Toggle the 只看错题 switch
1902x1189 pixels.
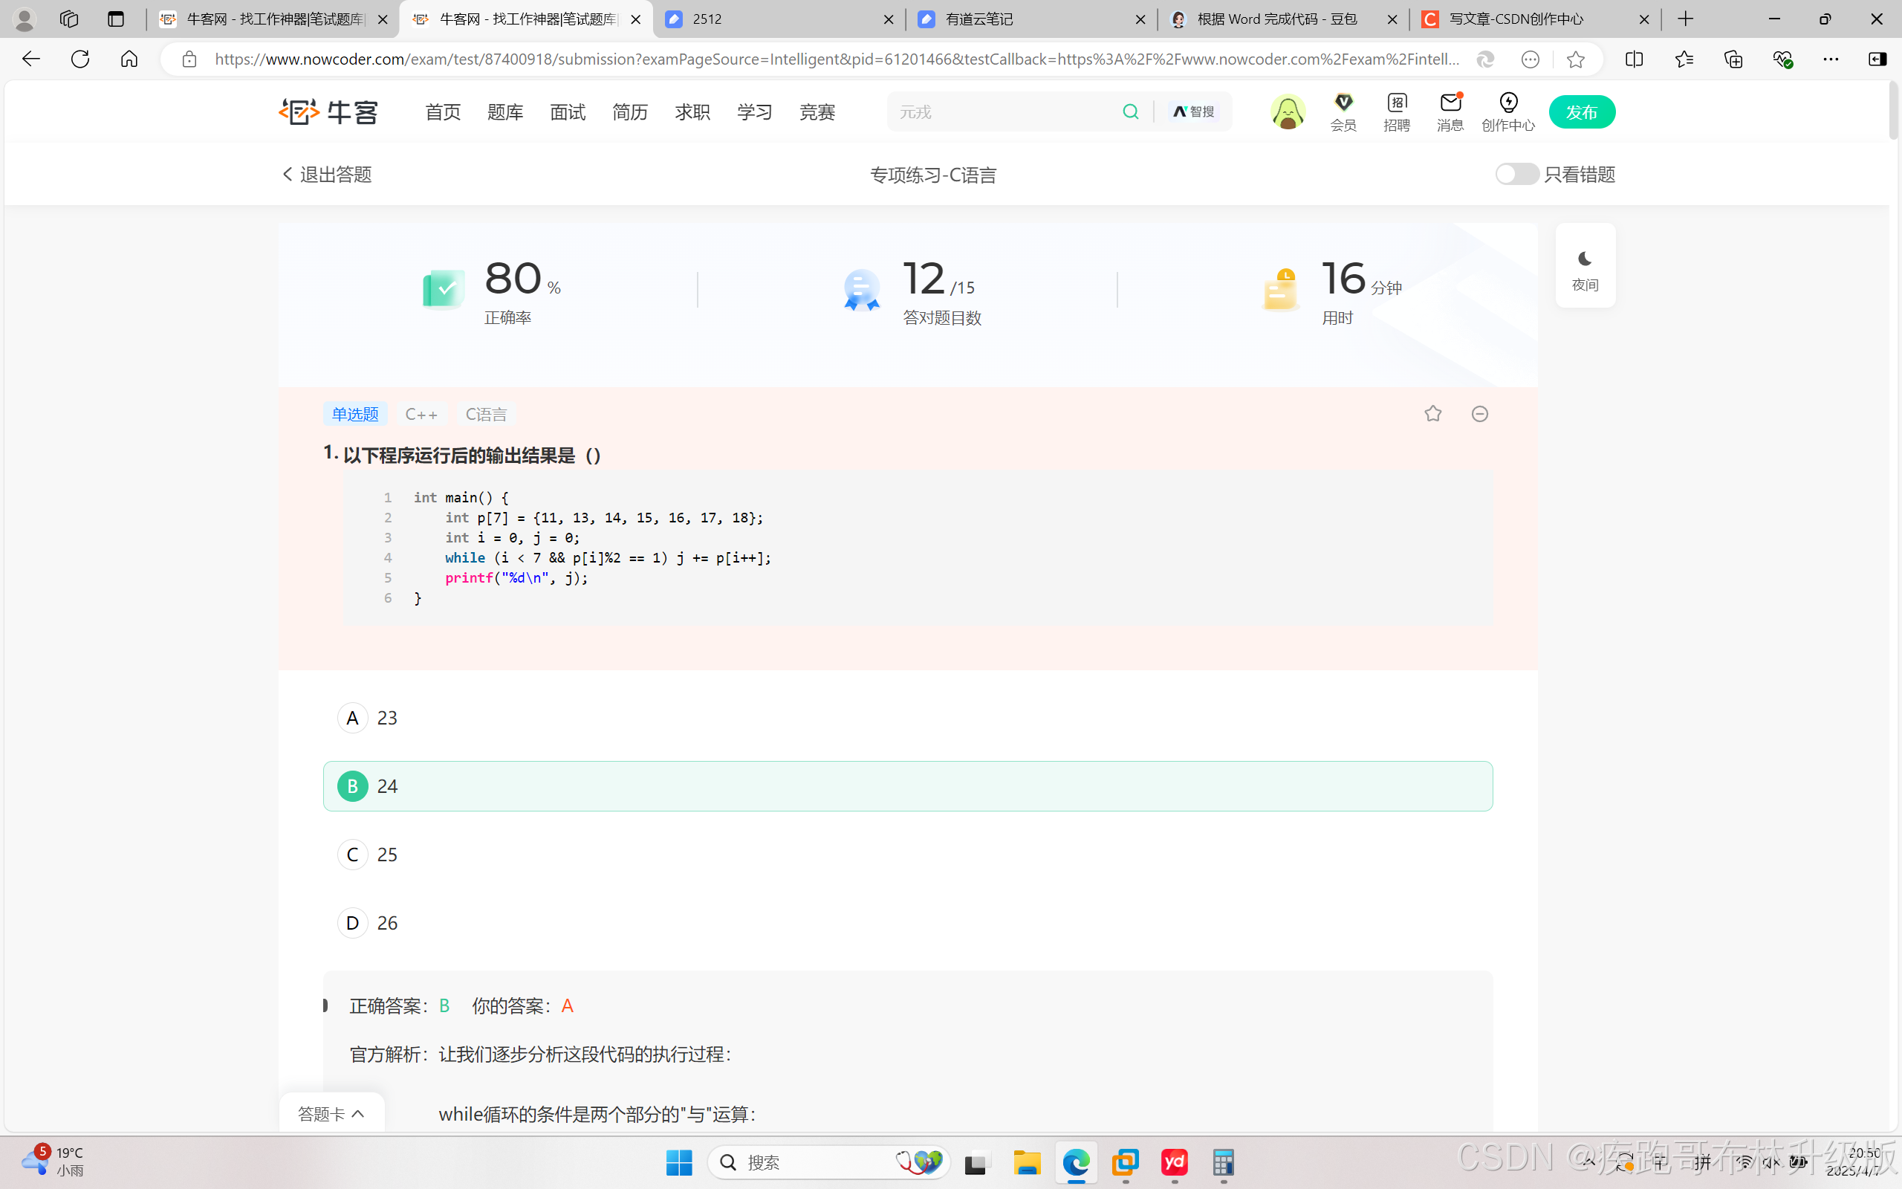(1516, 174)
